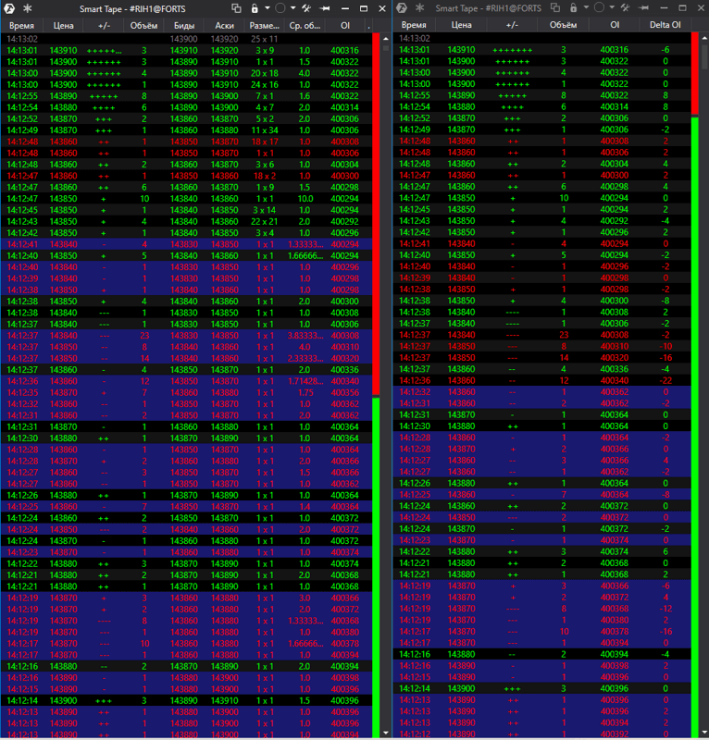Select the 22 x 21 size cell

pyautogui.click(x=265, y=221)
